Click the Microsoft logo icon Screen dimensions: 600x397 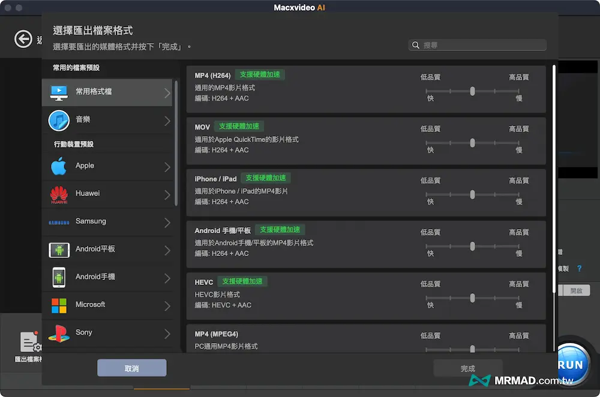pyautogui.click(x=59, y=305)
